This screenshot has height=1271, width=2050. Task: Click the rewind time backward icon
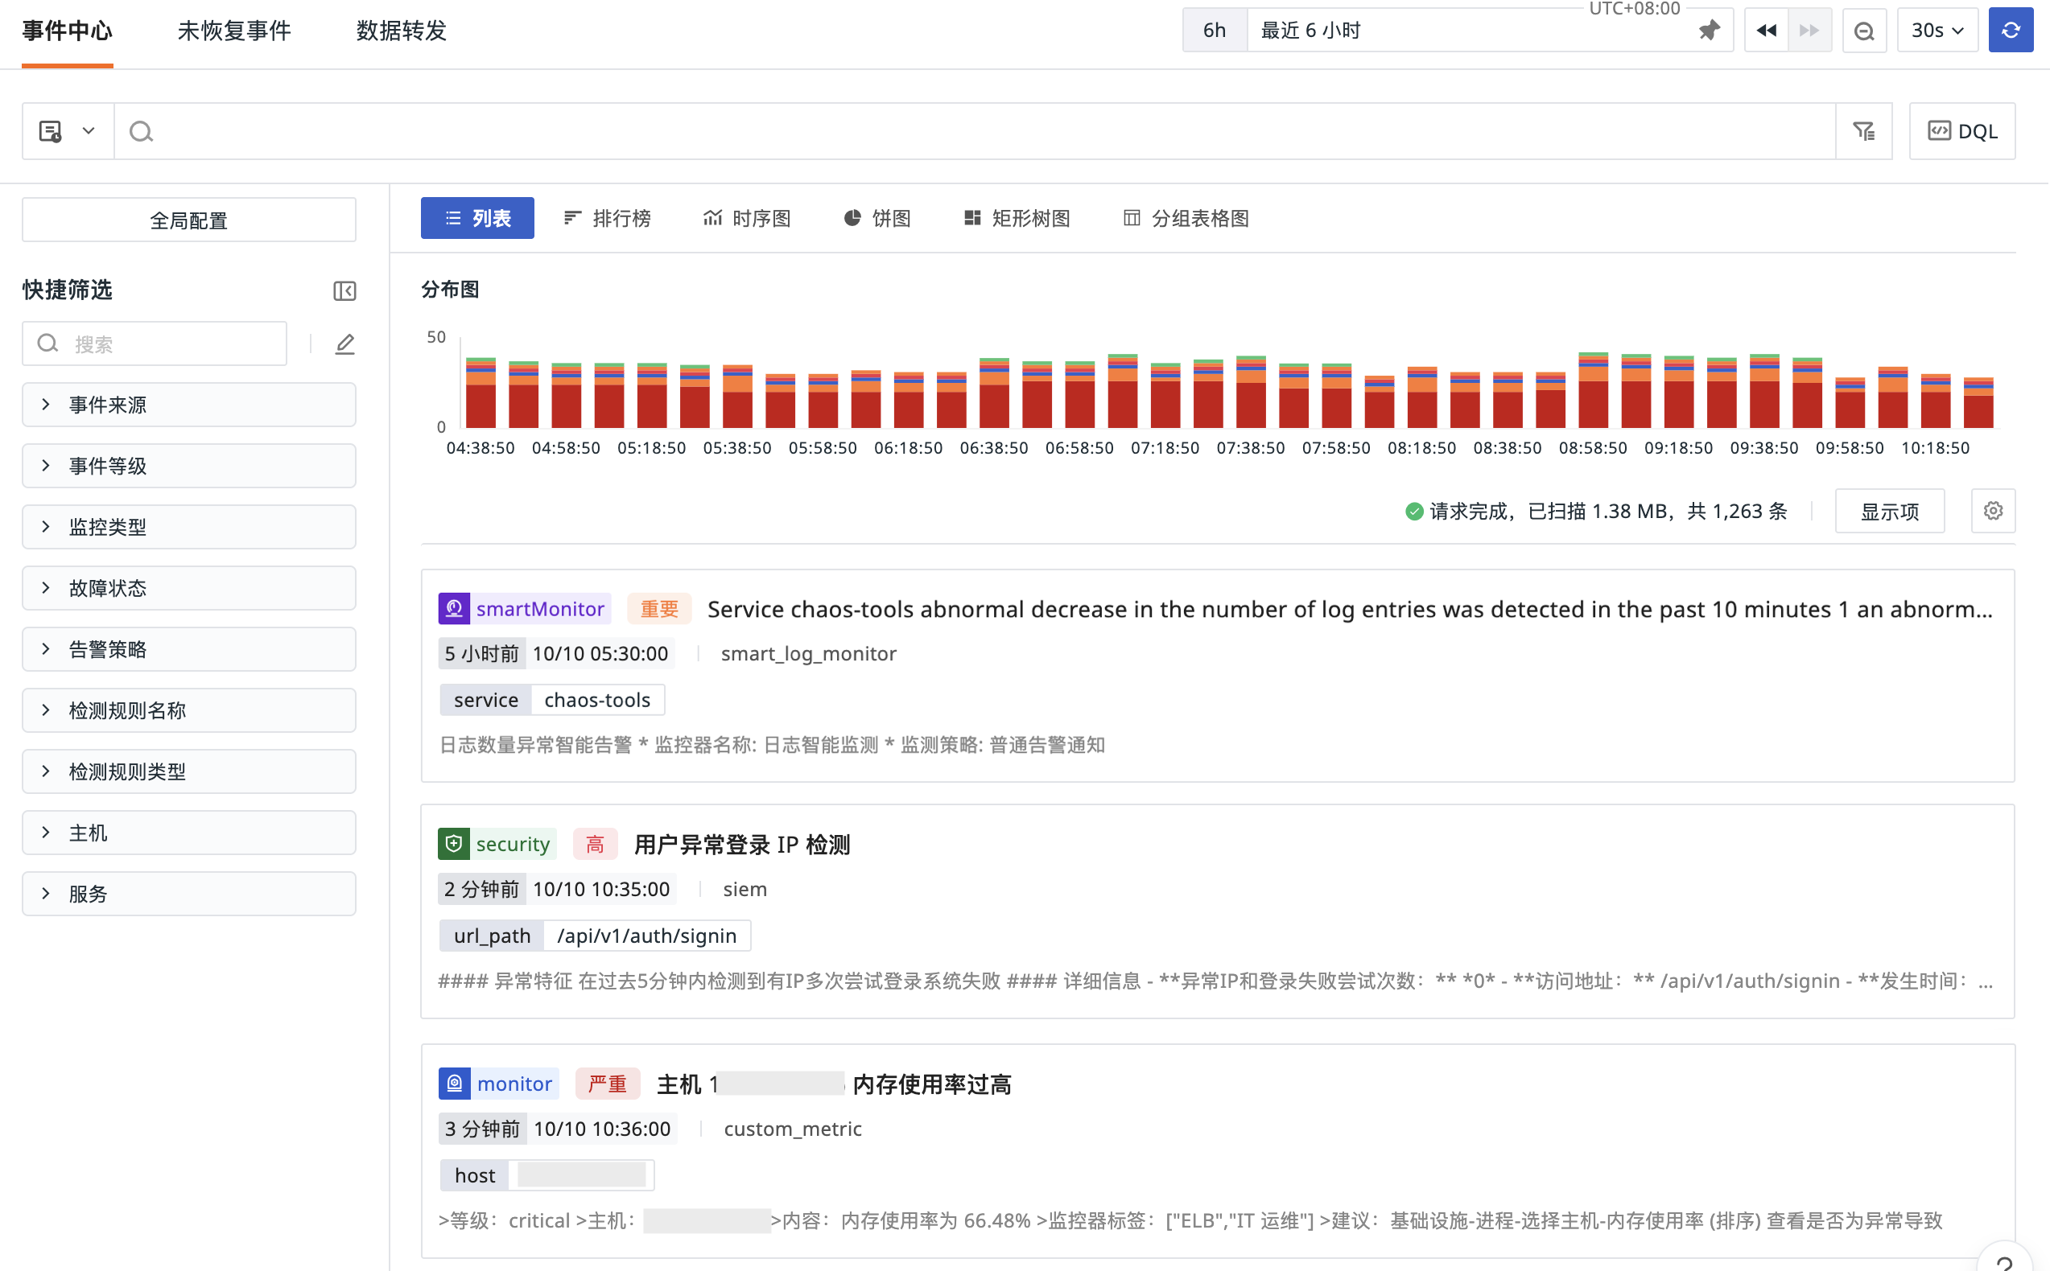pos(1766,31)
